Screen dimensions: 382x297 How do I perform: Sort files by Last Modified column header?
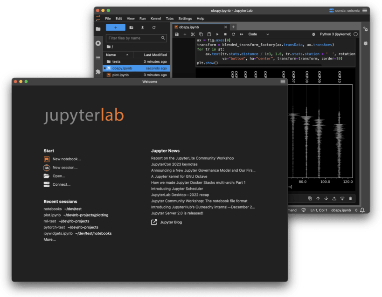pos(151,55)
